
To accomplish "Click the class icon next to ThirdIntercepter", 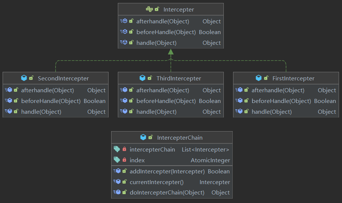I will 142,78.
